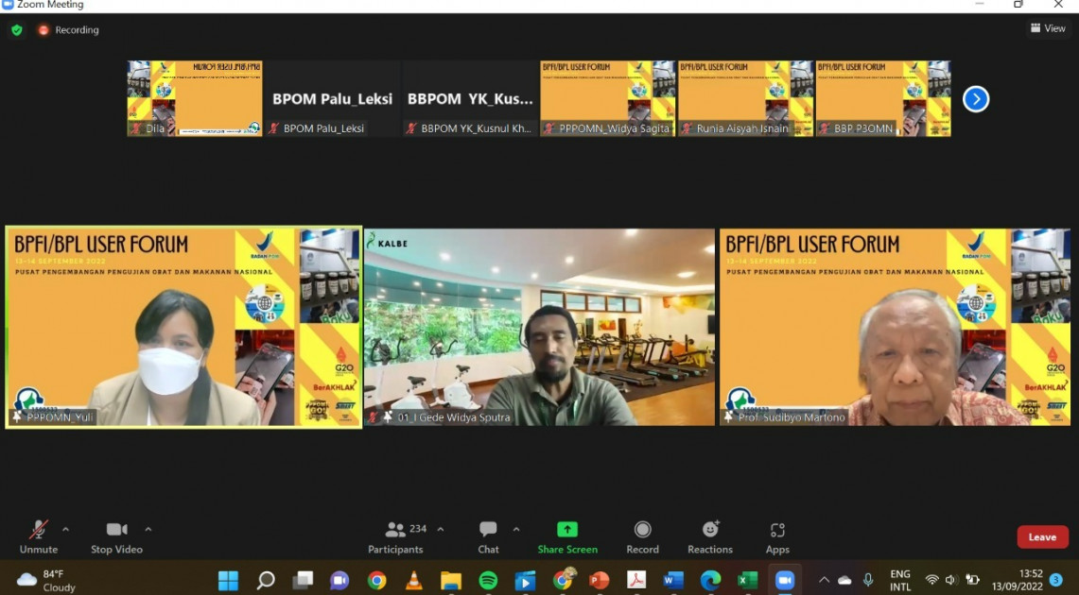Viewport: 1079px width, 595px height.
Task: Select Prof. Sudibyo Martono video tile
Action: [895, 327]
